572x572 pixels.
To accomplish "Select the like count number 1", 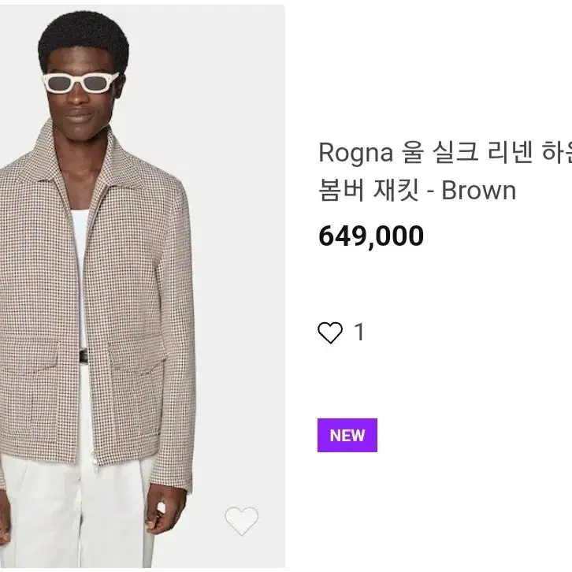I will pos(360,332).
